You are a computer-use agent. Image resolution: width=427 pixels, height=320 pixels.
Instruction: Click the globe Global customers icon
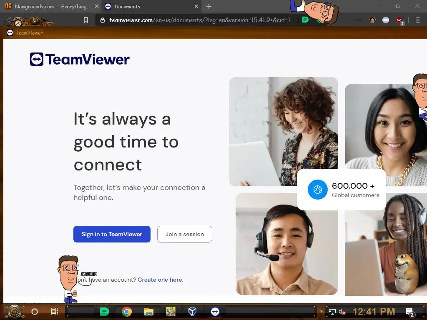click(x=317, y=190)
